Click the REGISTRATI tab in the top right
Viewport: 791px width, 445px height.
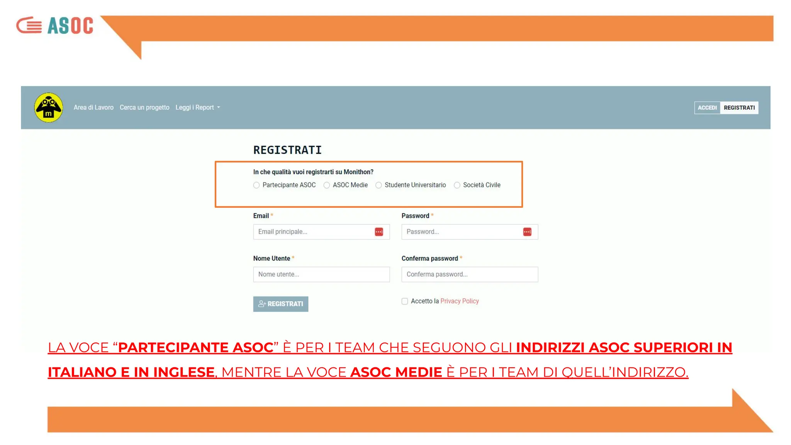point(739,108)
